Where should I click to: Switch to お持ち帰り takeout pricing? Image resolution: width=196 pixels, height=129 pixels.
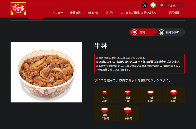click(171, 32)
